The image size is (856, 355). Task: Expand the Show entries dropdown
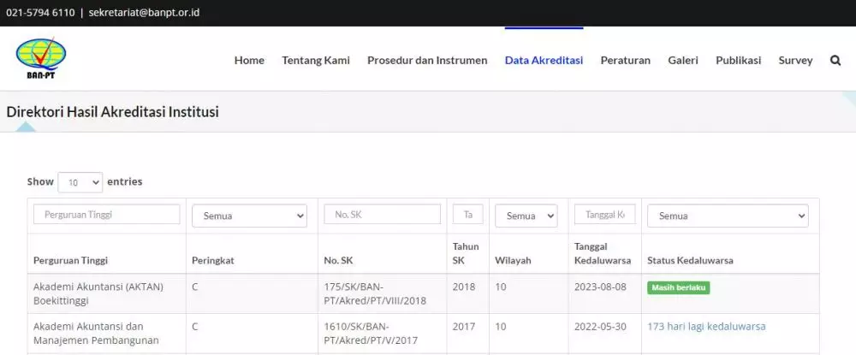coord(80,182)
